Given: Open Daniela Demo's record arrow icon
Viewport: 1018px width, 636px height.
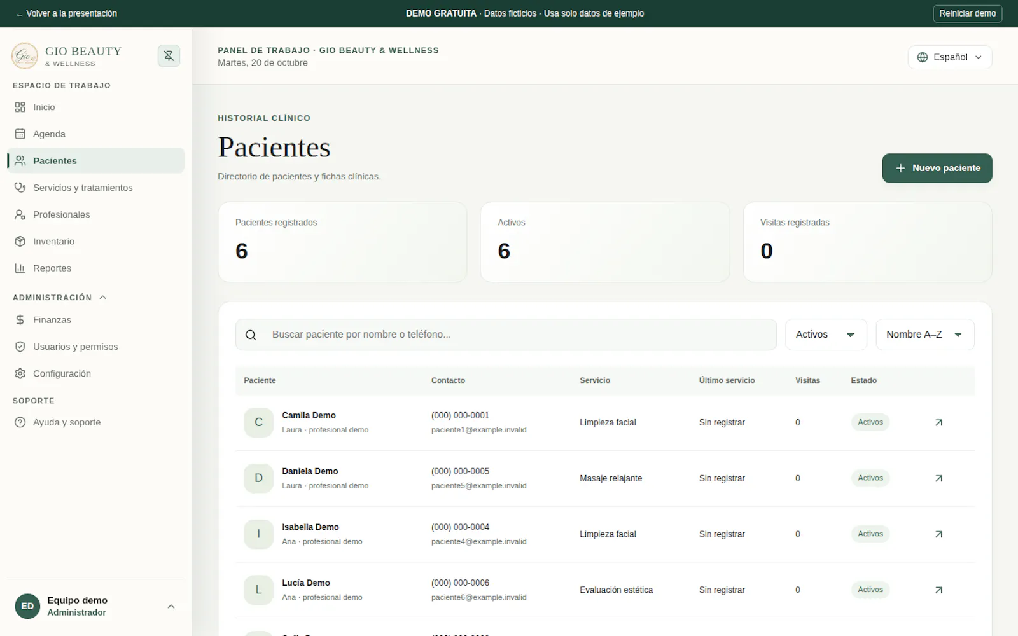Looking at the screenshot, I should tap(938, 478).
